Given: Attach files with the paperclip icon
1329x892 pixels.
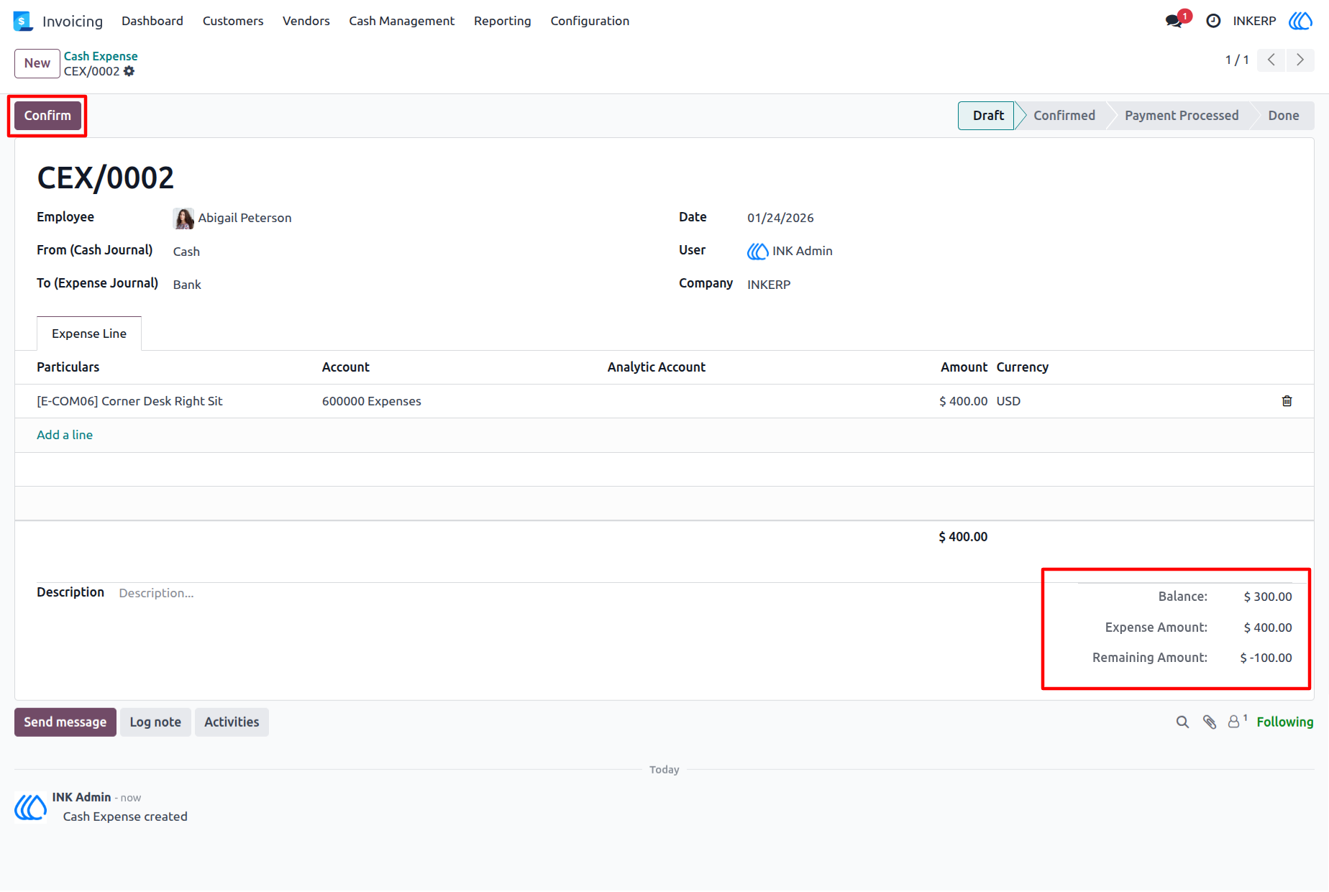Looking at the screenshot, I should tap(1210, 722).
